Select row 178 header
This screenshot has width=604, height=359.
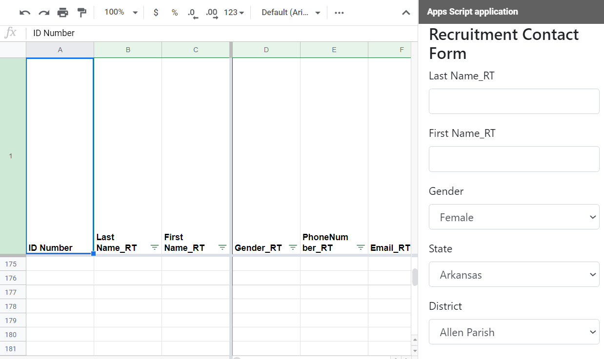click(13, 306)
